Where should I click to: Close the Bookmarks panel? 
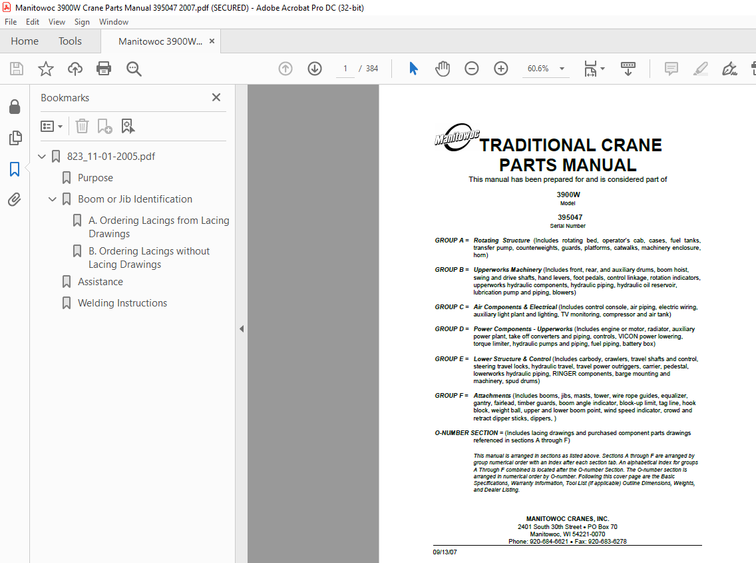[216, 97]
